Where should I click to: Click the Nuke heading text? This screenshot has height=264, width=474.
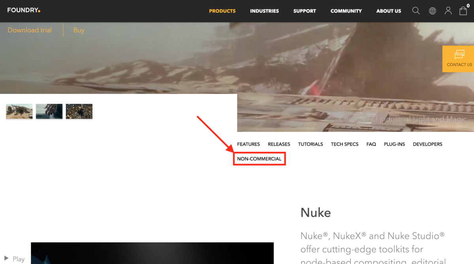point(316,213)
